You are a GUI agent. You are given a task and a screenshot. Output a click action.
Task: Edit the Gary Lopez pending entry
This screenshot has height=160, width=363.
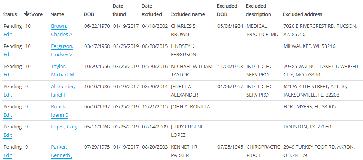pyautogui.click(x=8, y=135)
